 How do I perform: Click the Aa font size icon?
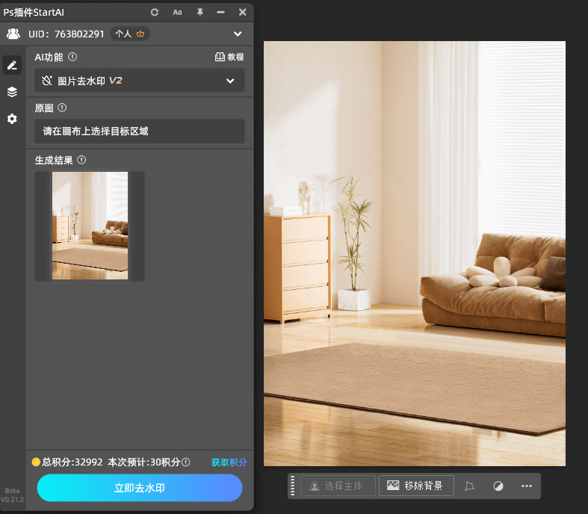coord(177,12)
